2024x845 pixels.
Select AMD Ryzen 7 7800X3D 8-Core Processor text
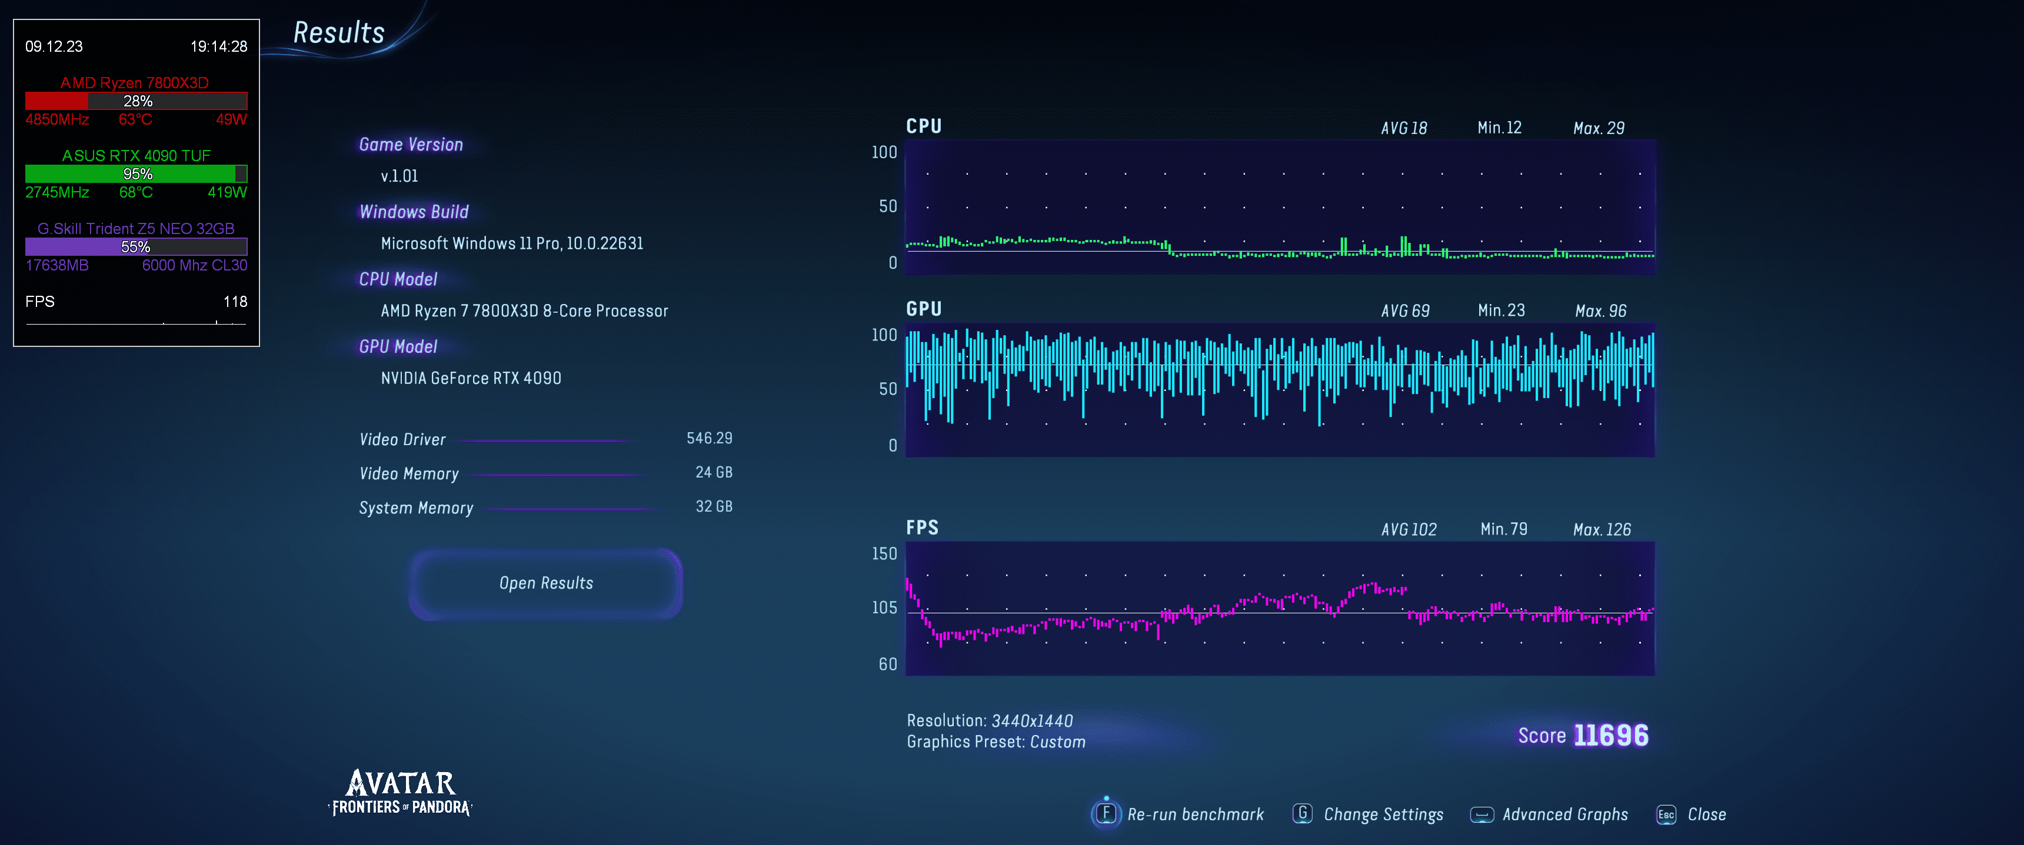point(524,311)
